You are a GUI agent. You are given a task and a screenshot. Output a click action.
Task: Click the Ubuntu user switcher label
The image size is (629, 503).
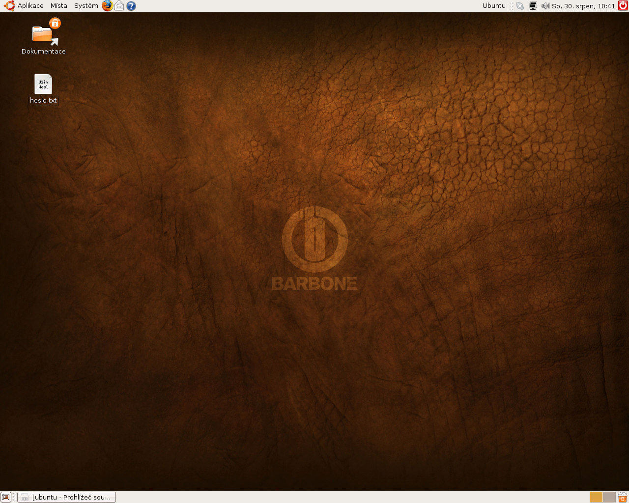(x=494, y=6)
